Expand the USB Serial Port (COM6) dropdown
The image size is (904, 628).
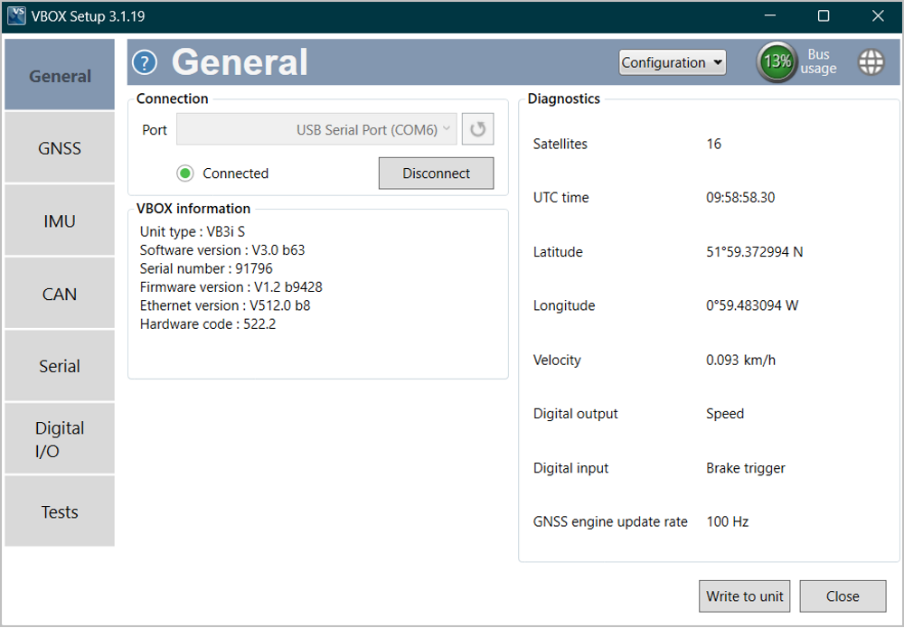click(316, 129)
